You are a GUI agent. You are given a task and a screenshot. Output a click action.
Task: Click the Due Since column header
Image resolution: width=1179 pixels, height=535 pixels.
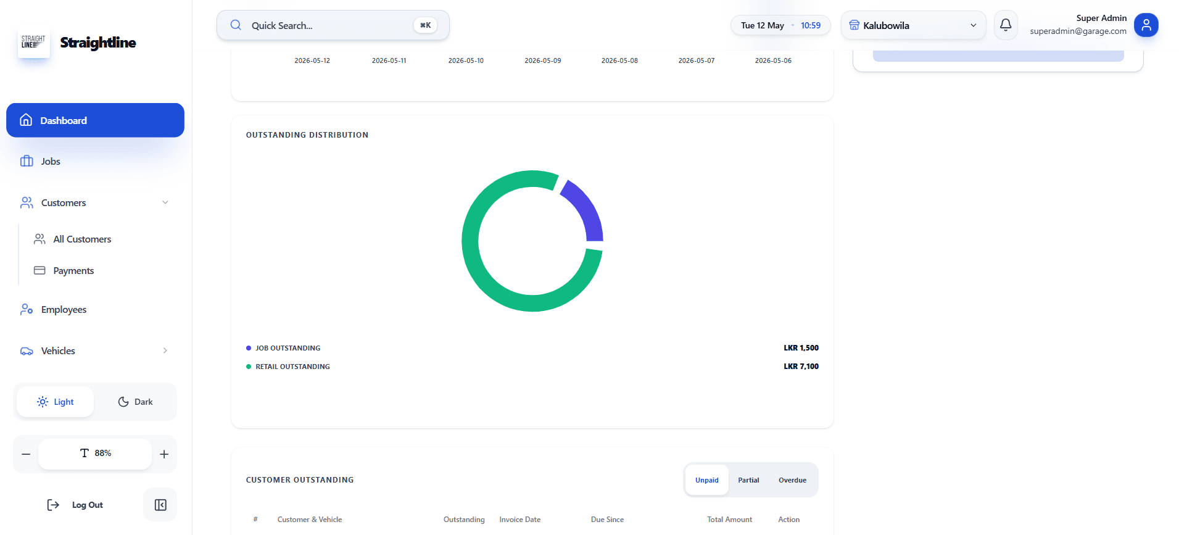607,520
